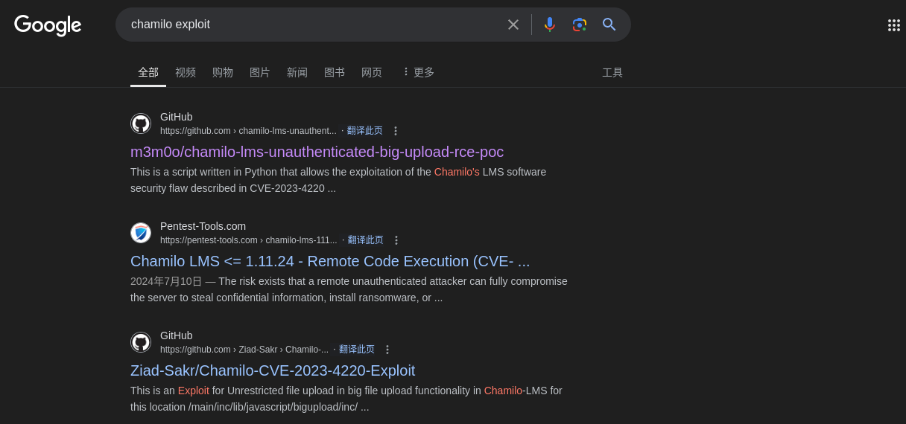Screen dimensions: 906x424
Task: Switch to the 网页 tab
Action: pos(372,73)
